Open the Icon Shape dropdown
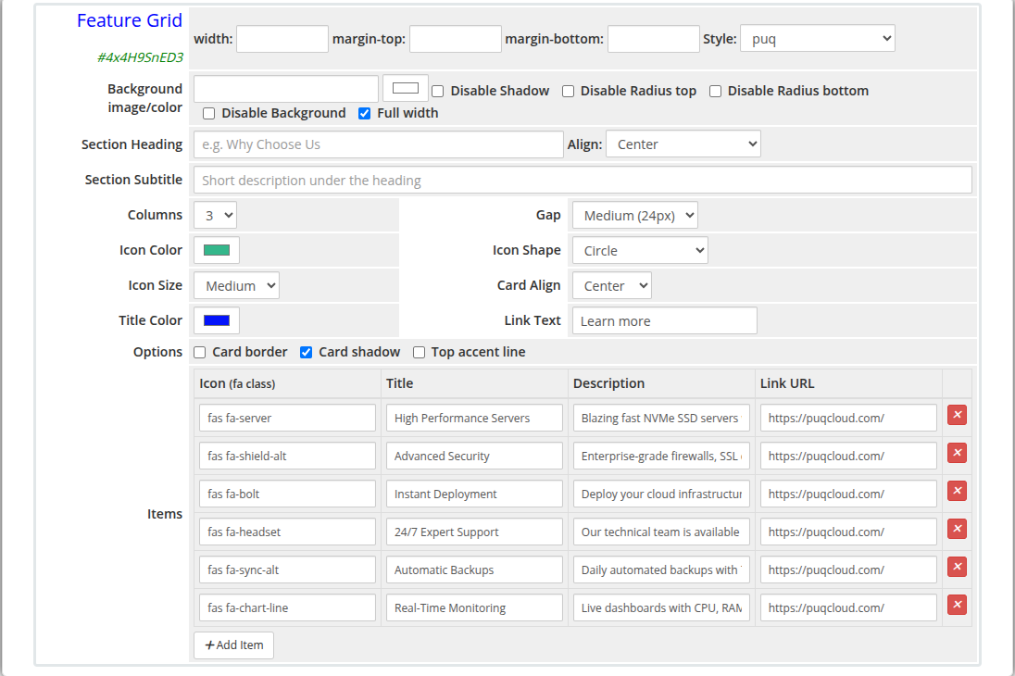Screen dimensions: 1015x676 [639, 249]
